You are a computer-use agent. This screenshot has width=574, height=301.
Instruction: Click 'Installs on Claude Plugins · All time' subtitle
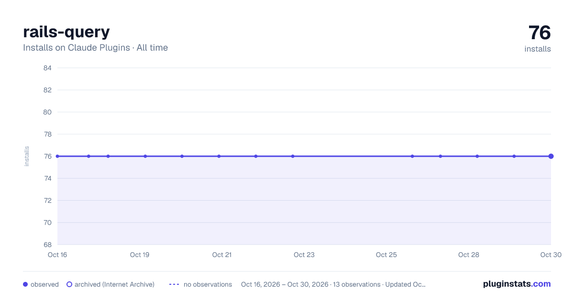click(x=95, y=48)
